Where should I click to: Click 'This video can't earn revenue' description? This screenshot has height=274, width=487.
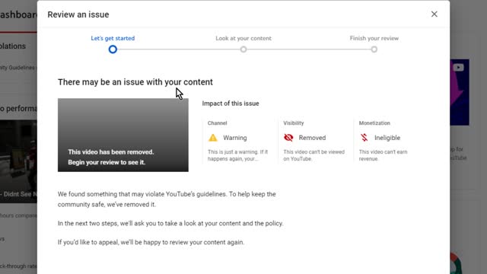(383, 155)
